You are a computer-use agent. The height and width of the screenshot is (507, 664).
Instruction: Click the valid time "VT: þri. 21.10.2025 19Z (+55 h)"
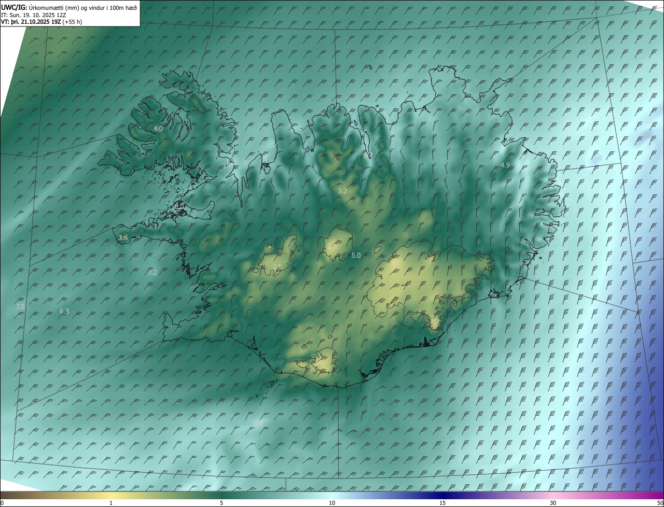pos(41,22)
